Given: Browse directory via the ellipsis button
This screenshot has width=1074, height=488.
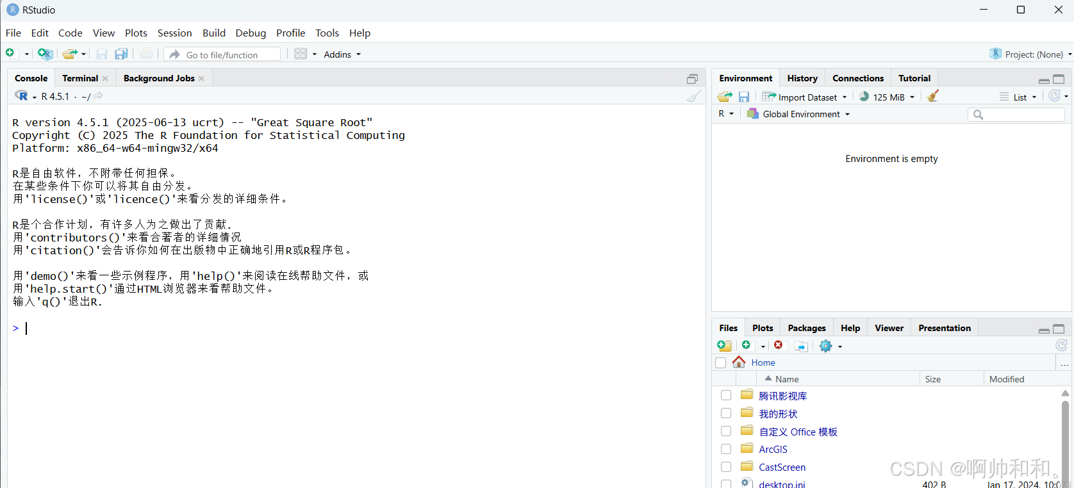Looking at the screenshot, I should (x=1064, y=363).
